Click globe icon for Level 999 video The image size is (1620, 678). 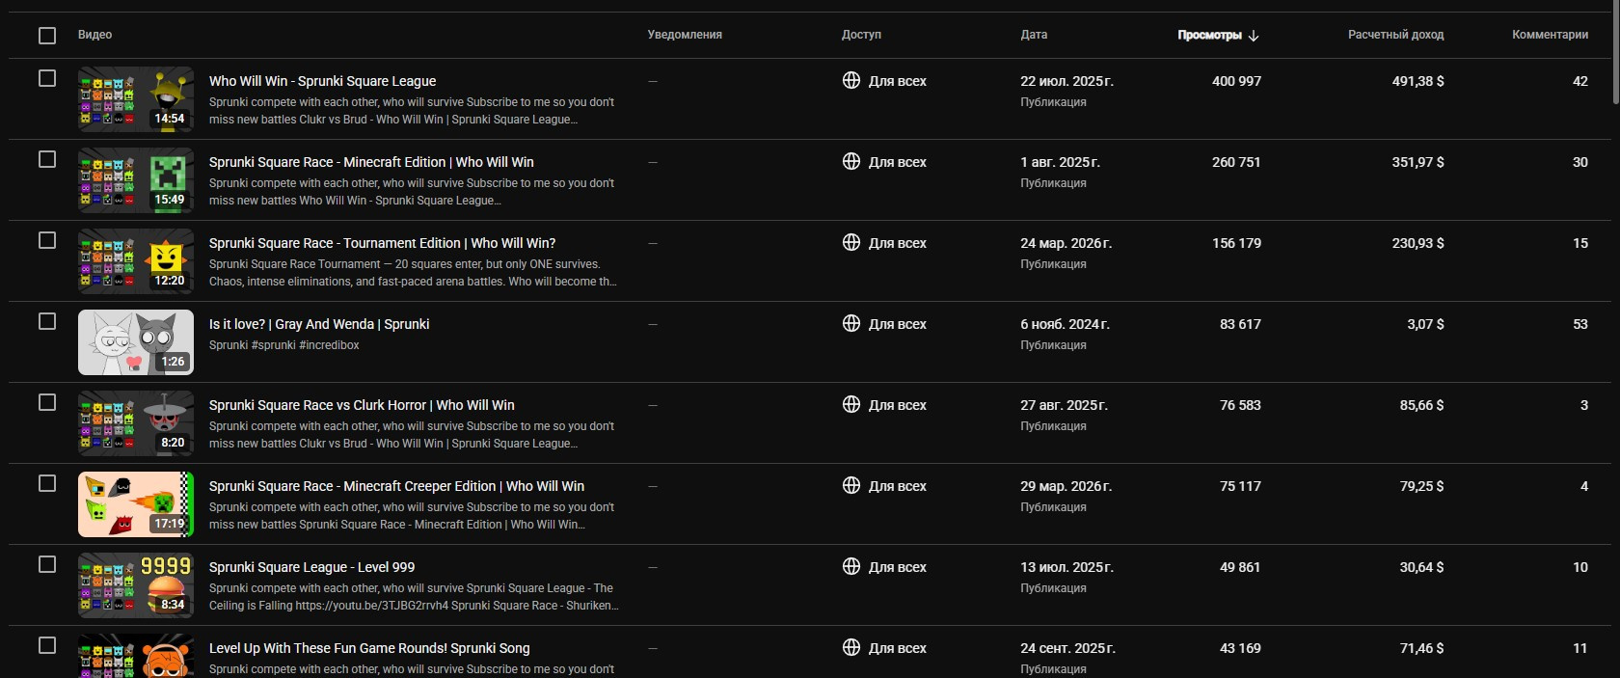[x=851, y=567]
